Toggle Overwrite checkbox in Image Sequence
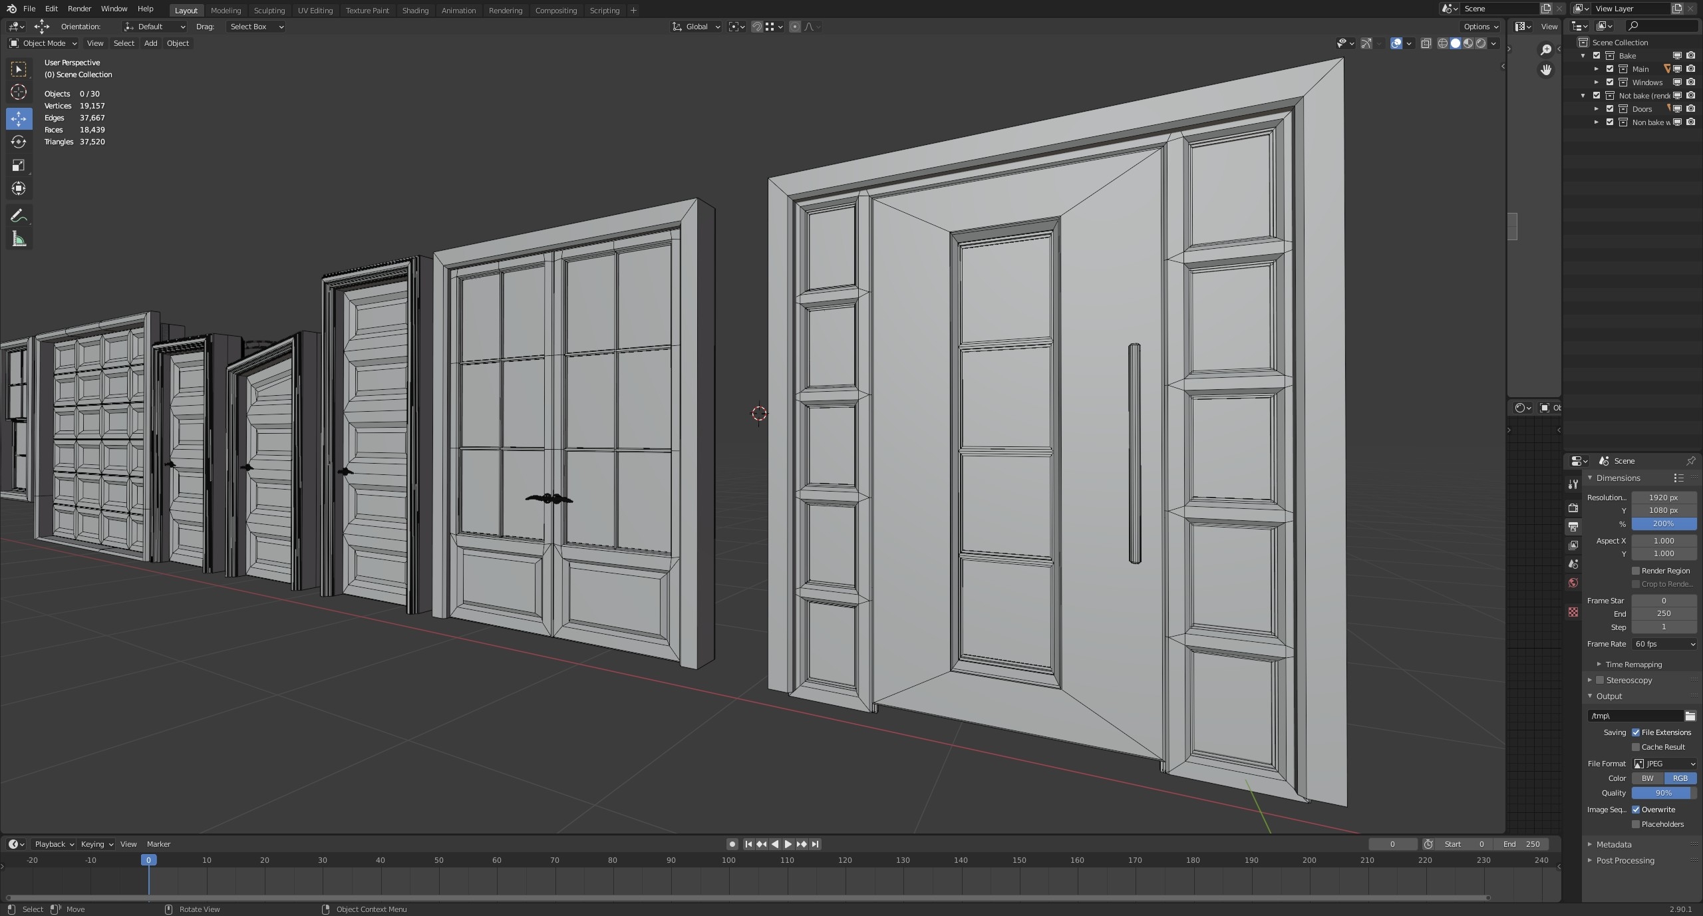The height and width of the screenshot is (916, 1703). pyautogui.click(x=1635, y=809)
